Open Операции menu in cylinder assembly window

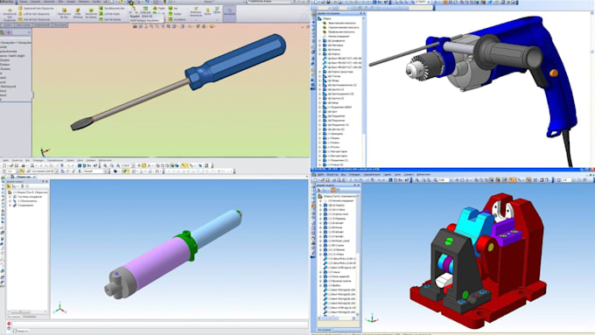(x=38, y=160)
